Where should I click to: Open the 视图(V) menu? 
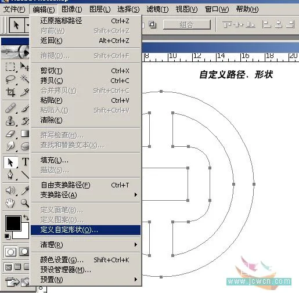186,9
